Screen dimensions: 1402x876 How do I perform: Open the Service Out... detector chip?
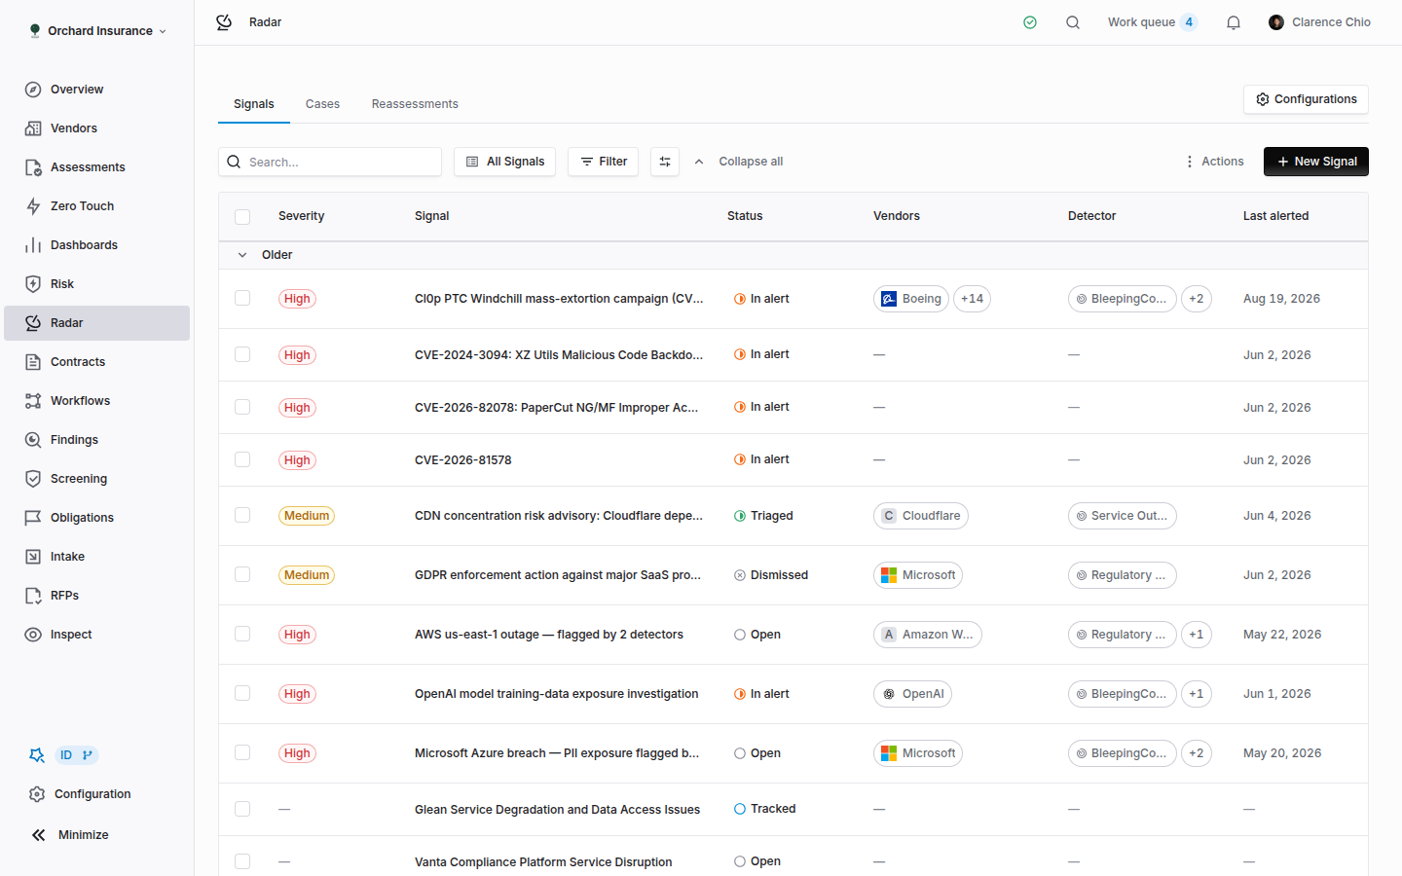coord(1123,516)
